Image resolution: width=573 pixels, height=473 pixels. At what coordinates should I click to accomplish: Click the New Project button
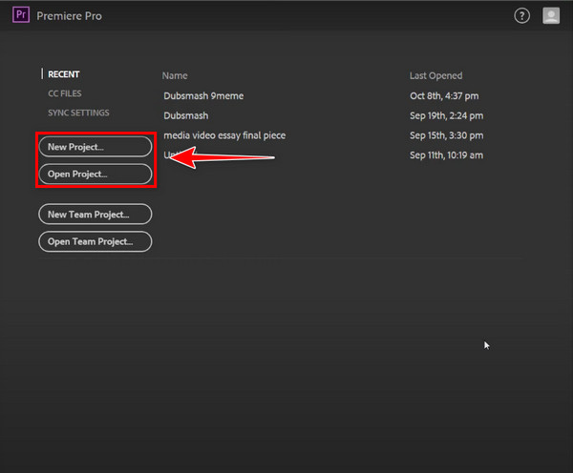point(95,147)
